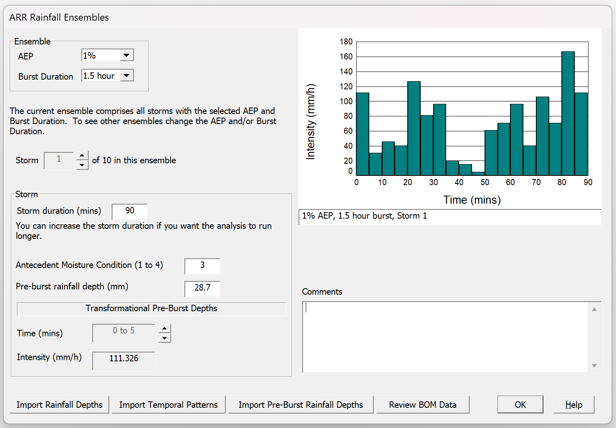Click the tallest bar in the rainfall chart

[568, 113]
